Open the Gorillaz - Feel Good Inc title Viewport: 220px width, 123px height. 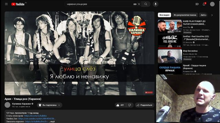[x=196, y=38]
